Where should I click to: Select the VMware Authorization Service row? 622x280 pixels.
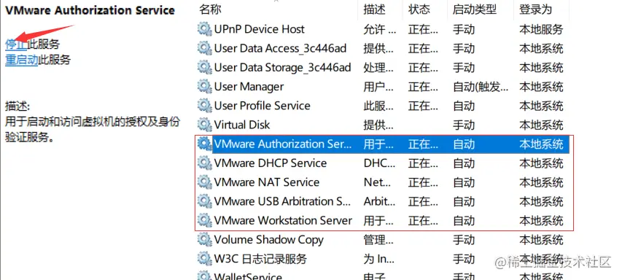(384, 144)
